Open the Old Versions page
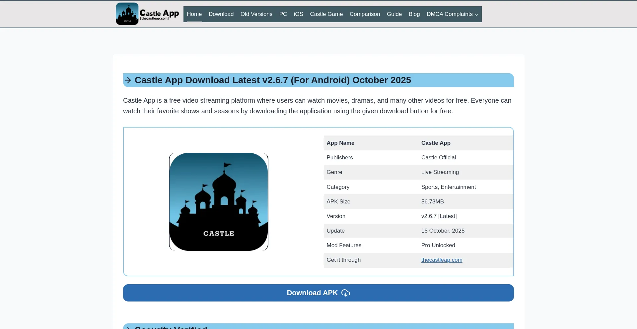The image size is (637, 329). (x=256, y=14)
